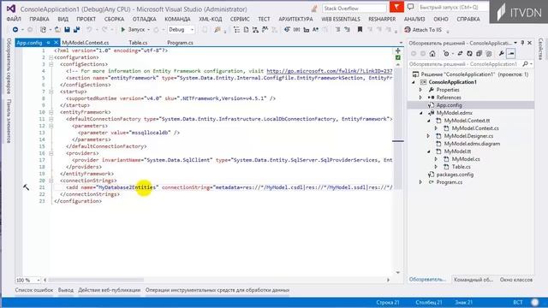Image resolution: width=548 pixels, height=308 pixels.
Task: Open the ФАЙЛ menu
Action: (14, 19)
